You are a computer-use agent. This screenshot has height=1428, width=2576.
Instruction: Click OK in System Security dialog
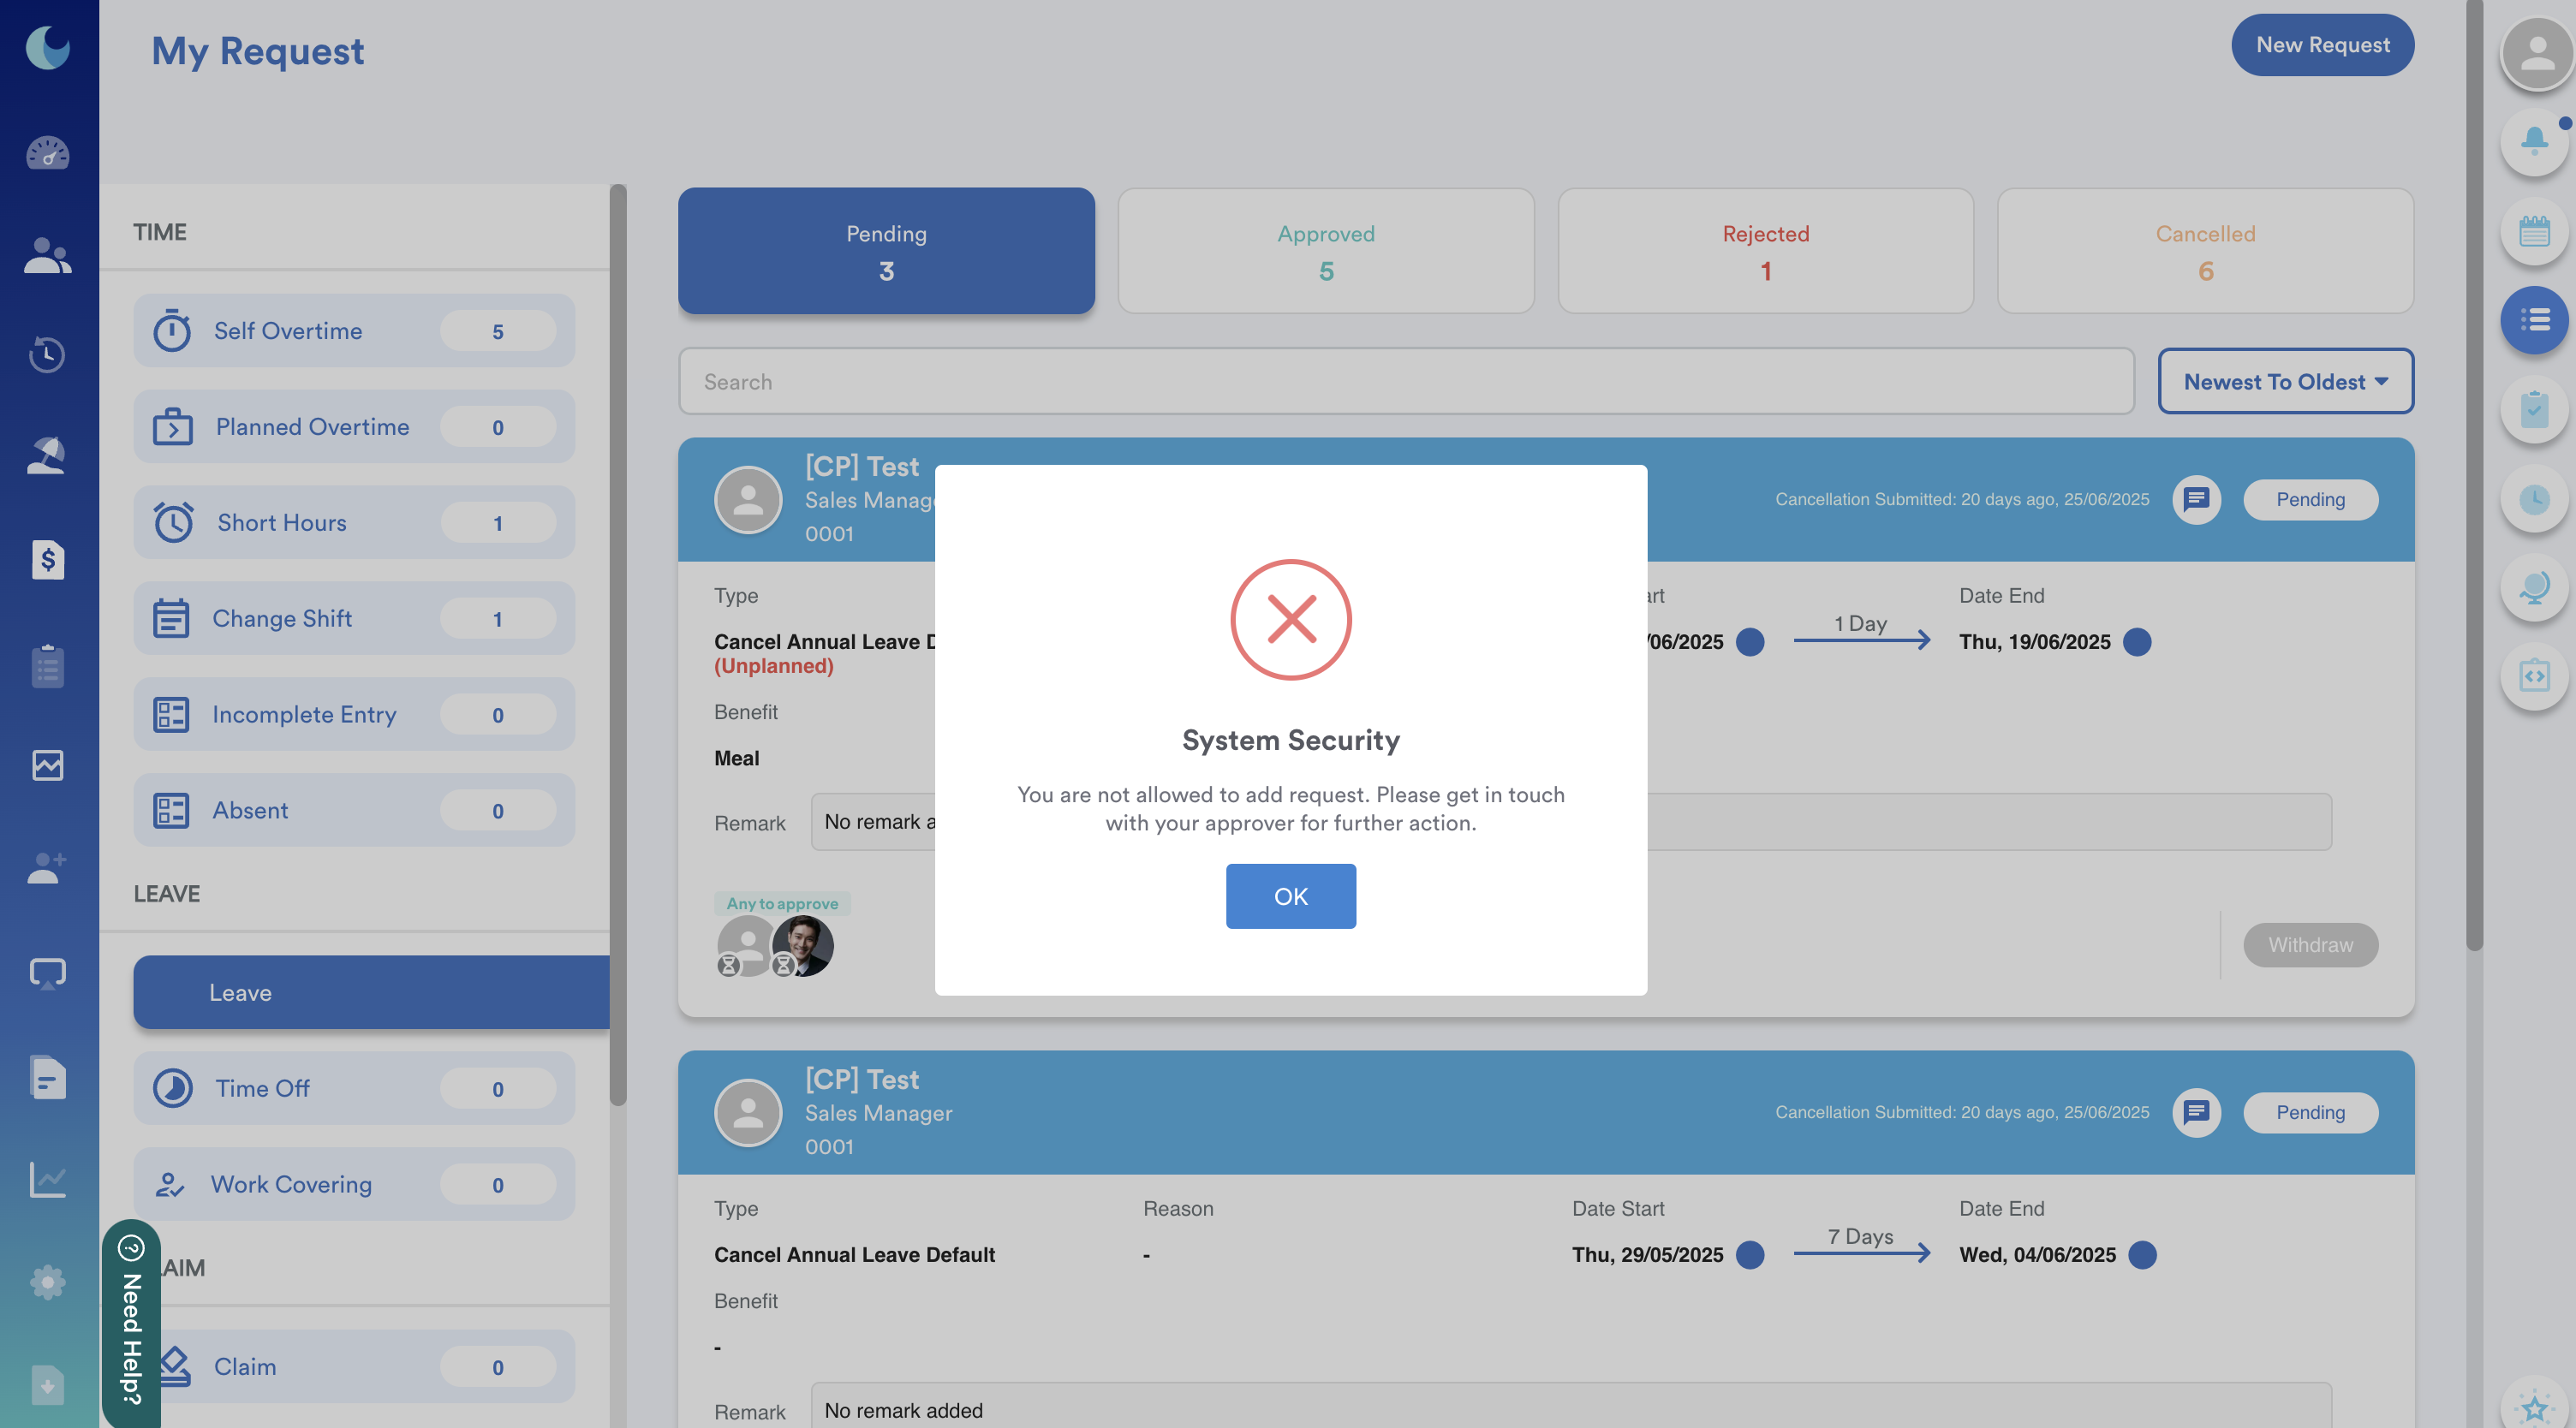[x=1290, y=896]
